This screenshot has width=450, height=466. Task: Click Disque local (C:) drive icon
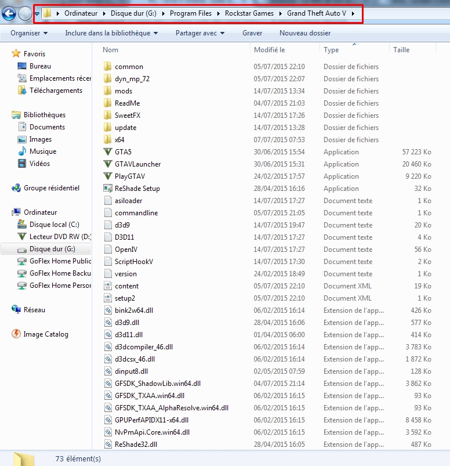pyautogui.click(x=22, y=224)
